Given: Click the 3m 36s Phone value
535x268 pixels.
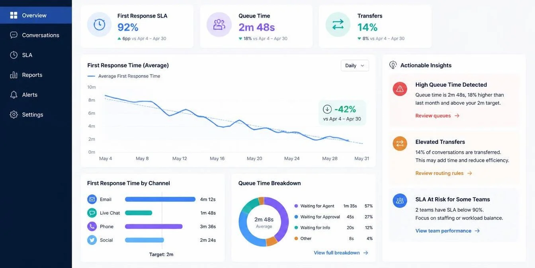Looking at the screenshot, I should point(208,226).
